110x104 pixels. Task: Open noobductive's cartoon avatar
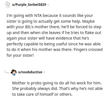click(x=14, y=72)
